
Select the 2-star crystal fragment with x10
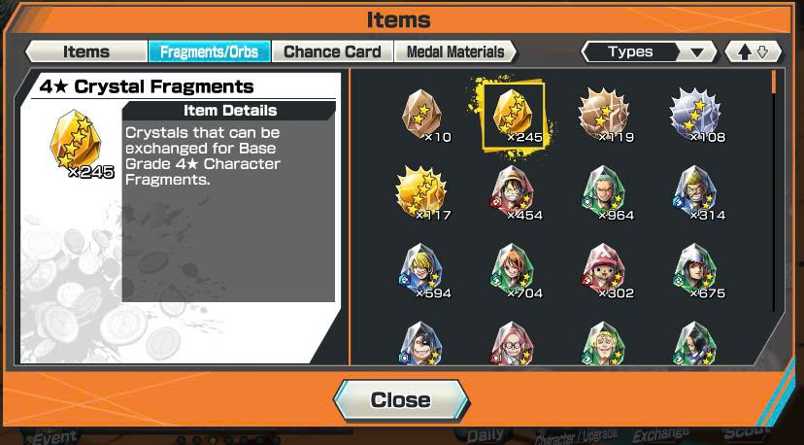[x=422, y=116]
